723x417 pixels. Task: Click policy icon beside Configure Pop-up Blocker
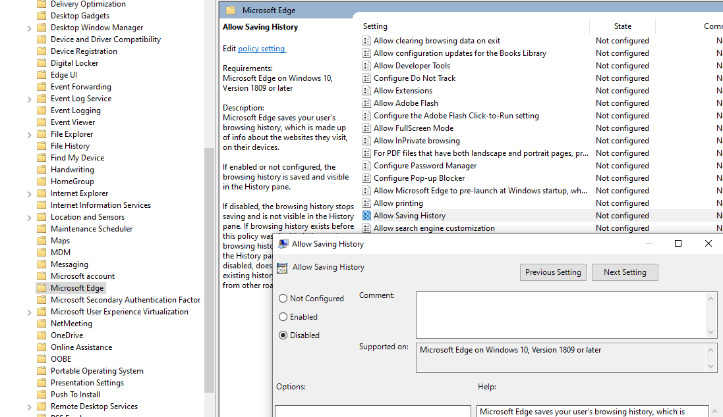coord(366,178)
